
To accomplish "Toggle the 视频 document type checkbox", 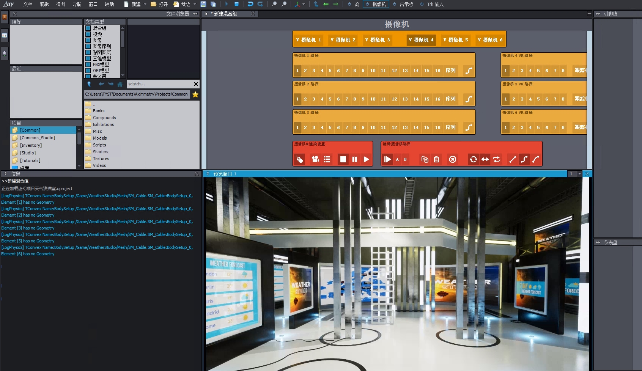I will tap(88, 34).
